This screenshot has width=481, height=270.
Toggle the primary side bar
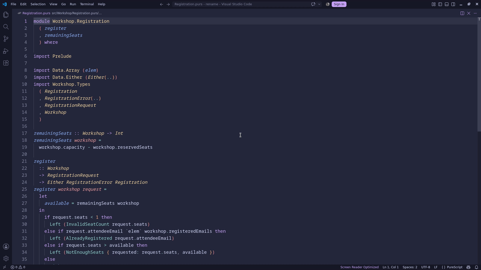click(440, 4)
